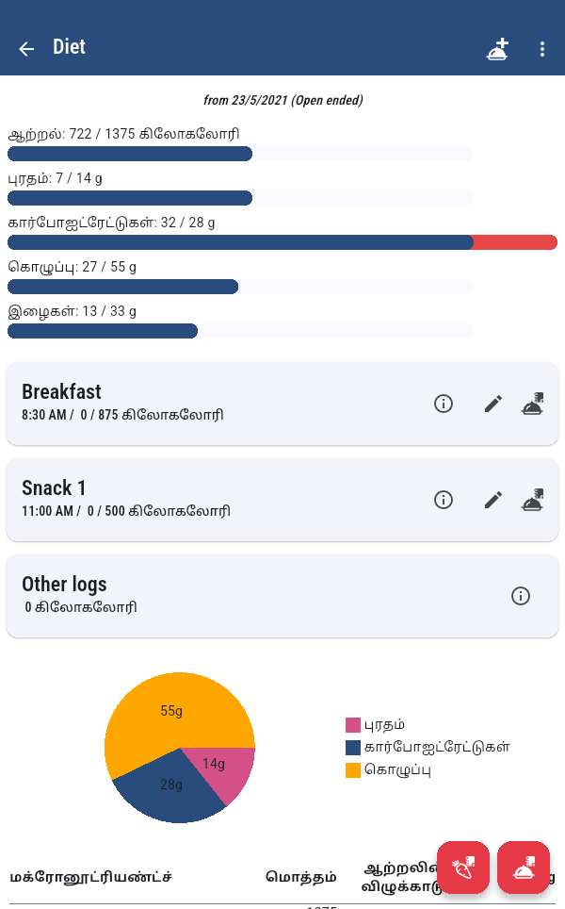Viewport: 565px width, 909px height.
Task: Tap the carrot ingredient log button
Action: coord(463,868)
